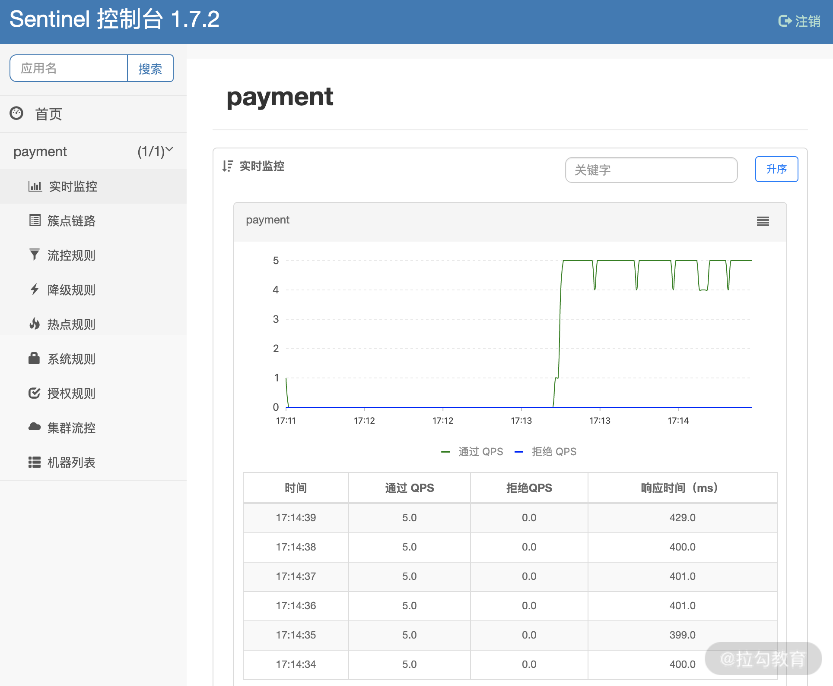Open 簇点链路 in the sidebar

93,221
